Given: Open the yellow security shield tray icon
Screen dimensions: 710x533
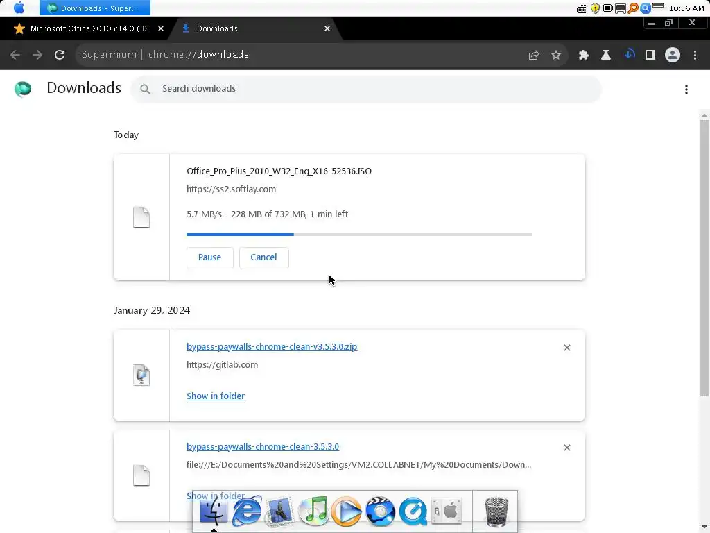Looking at the screenshot, I should 595,8.
